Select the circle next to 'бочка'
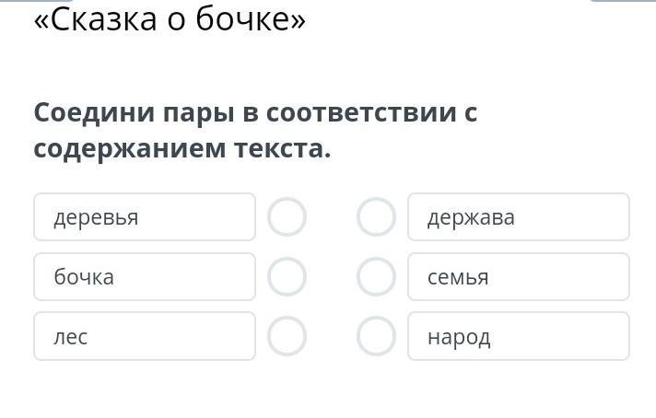The width and height of the screenshot is (656, 418). 287,277
